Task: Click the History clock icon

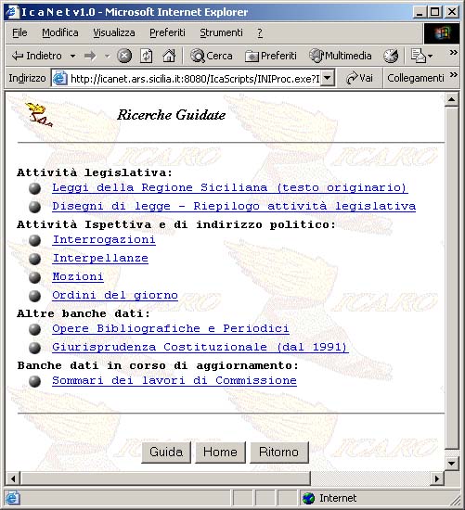Action: pos(391,56)
